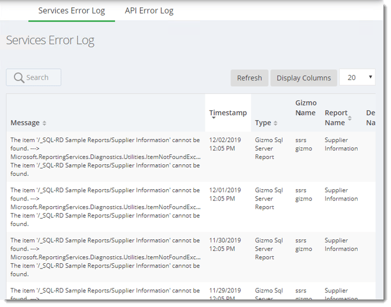Click the error message in the 12/02/2019 row

pos(106,157)
